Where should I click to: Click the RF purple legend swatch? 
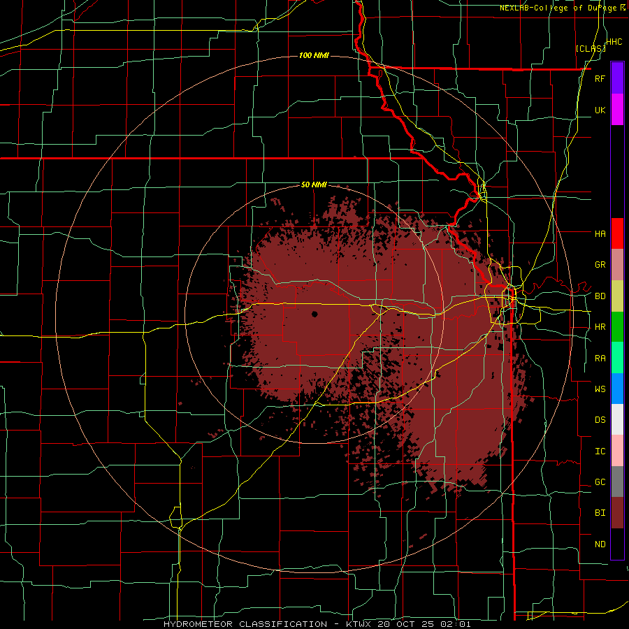(617, 78)
